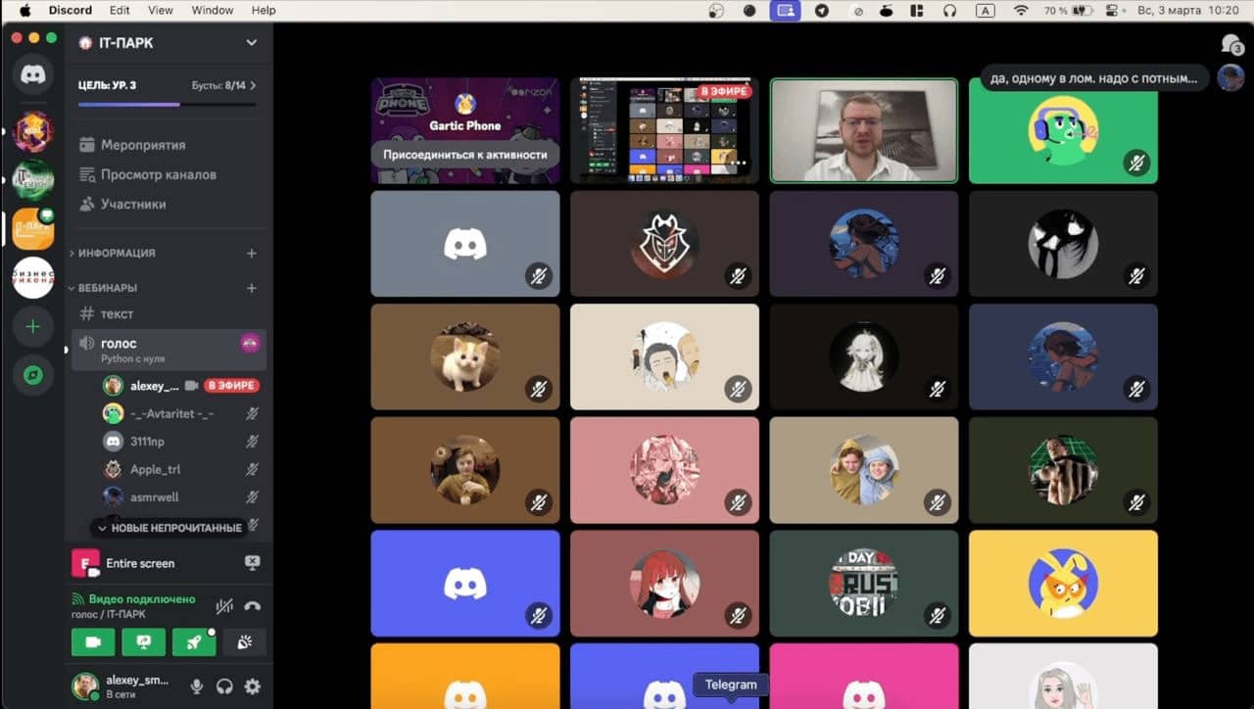Click Присоединиться к активности button
This screenshot has height=709, width=1254.
point(464,155)
